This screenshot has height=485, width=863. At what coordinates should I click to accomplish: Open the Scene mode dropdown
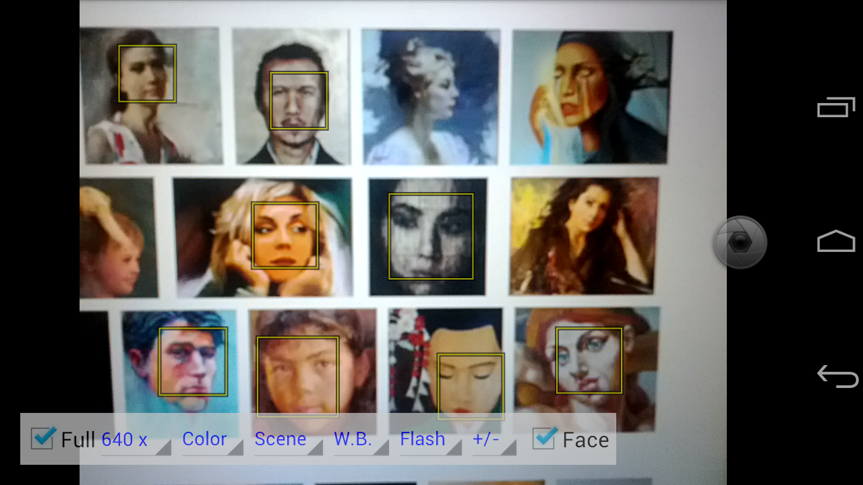[x=288, y=440]
